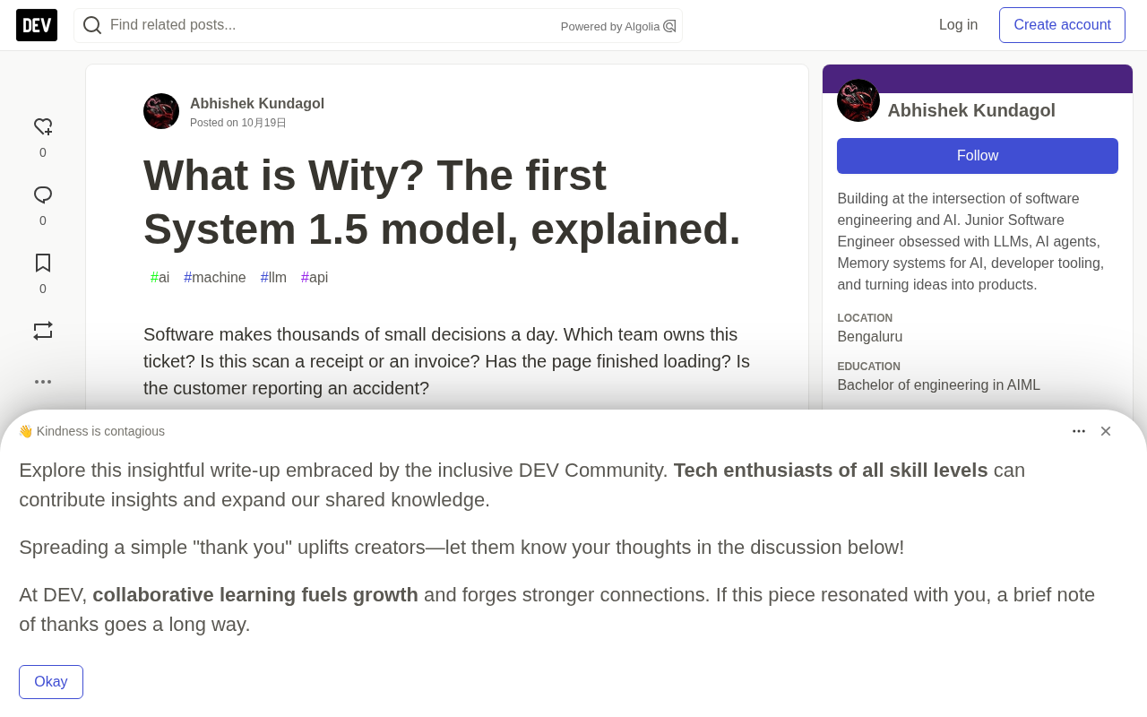This screenshot has width=1147, height=717.
Task: Open the DEV logo homepage
Action: point(37,25)
